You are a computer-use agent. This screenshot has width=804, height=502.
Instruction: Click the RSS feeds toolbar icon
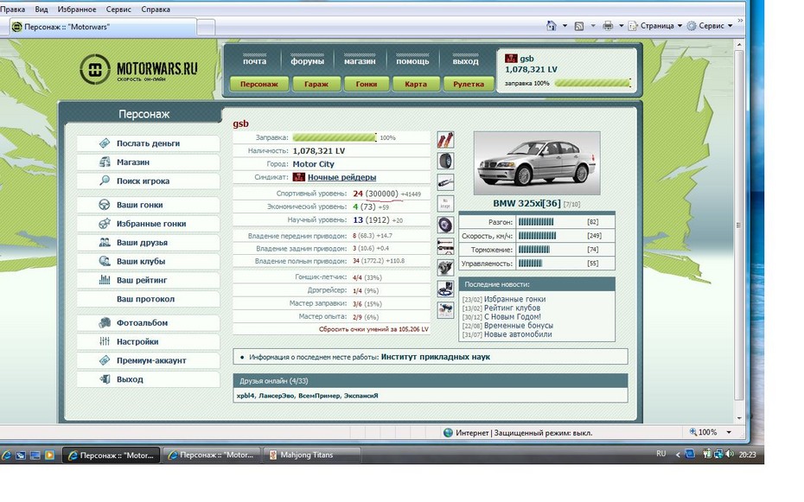pyautogui.click(x=579, y=26)
